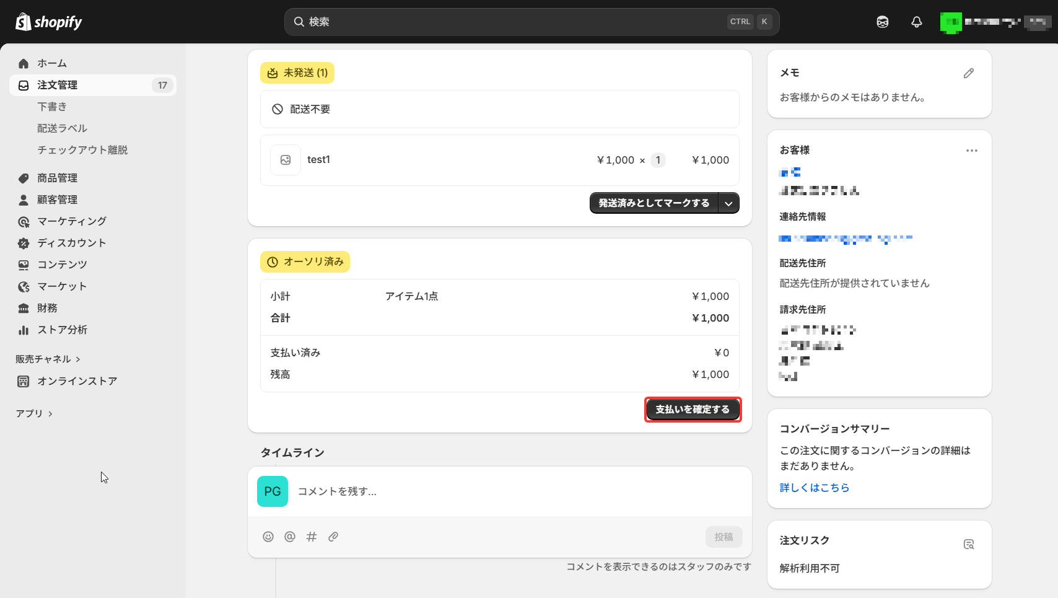Open チェックアウト離脱 submenu item
This screenshot has width=1058, height=598.
tap(82, 150)
